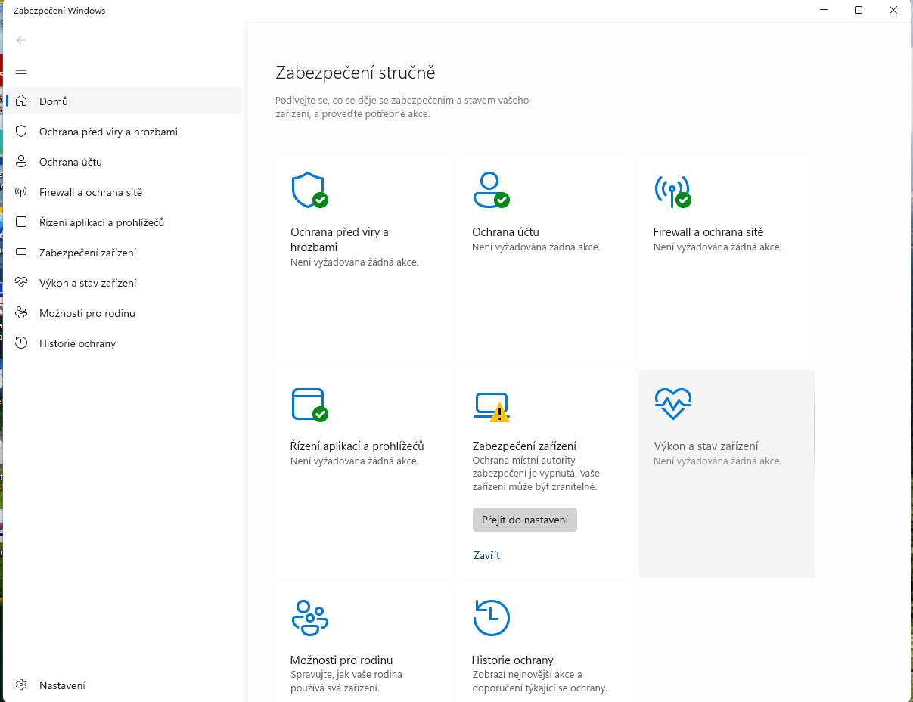This screenshot has width=913, height=702.
Task: Open Zabezpečení zařízení in the sidebar
Action: click(x=88, y=253)
